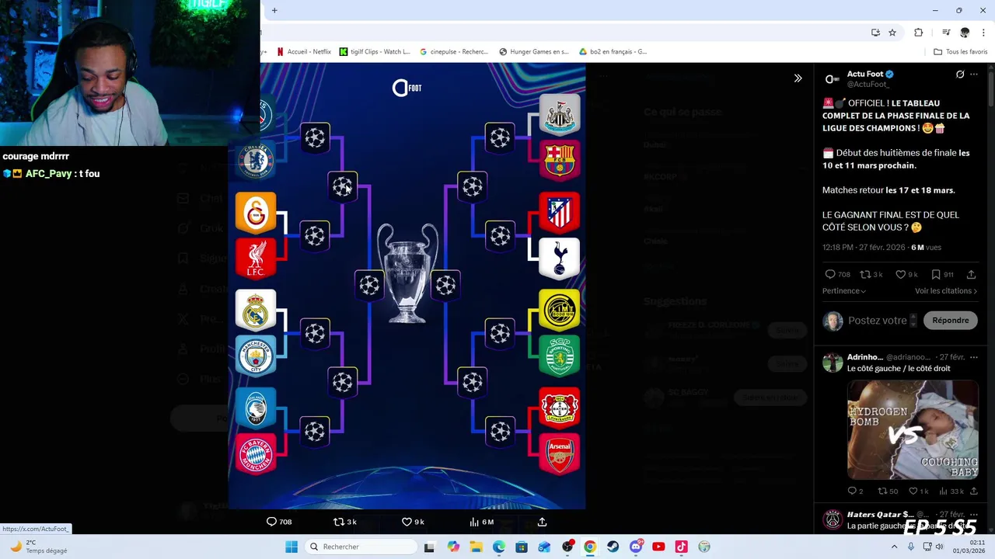Expand the Pertinence sort dropdown
Viewport: 995px width, 559px height.
pos(844,291)
